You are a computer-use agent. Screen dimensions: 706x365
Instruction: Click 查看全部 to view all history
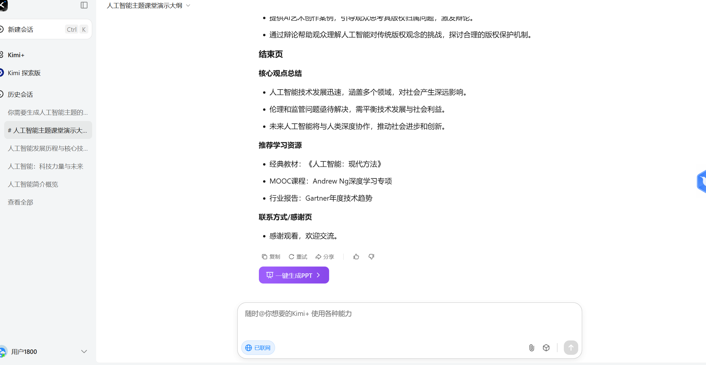20,202
